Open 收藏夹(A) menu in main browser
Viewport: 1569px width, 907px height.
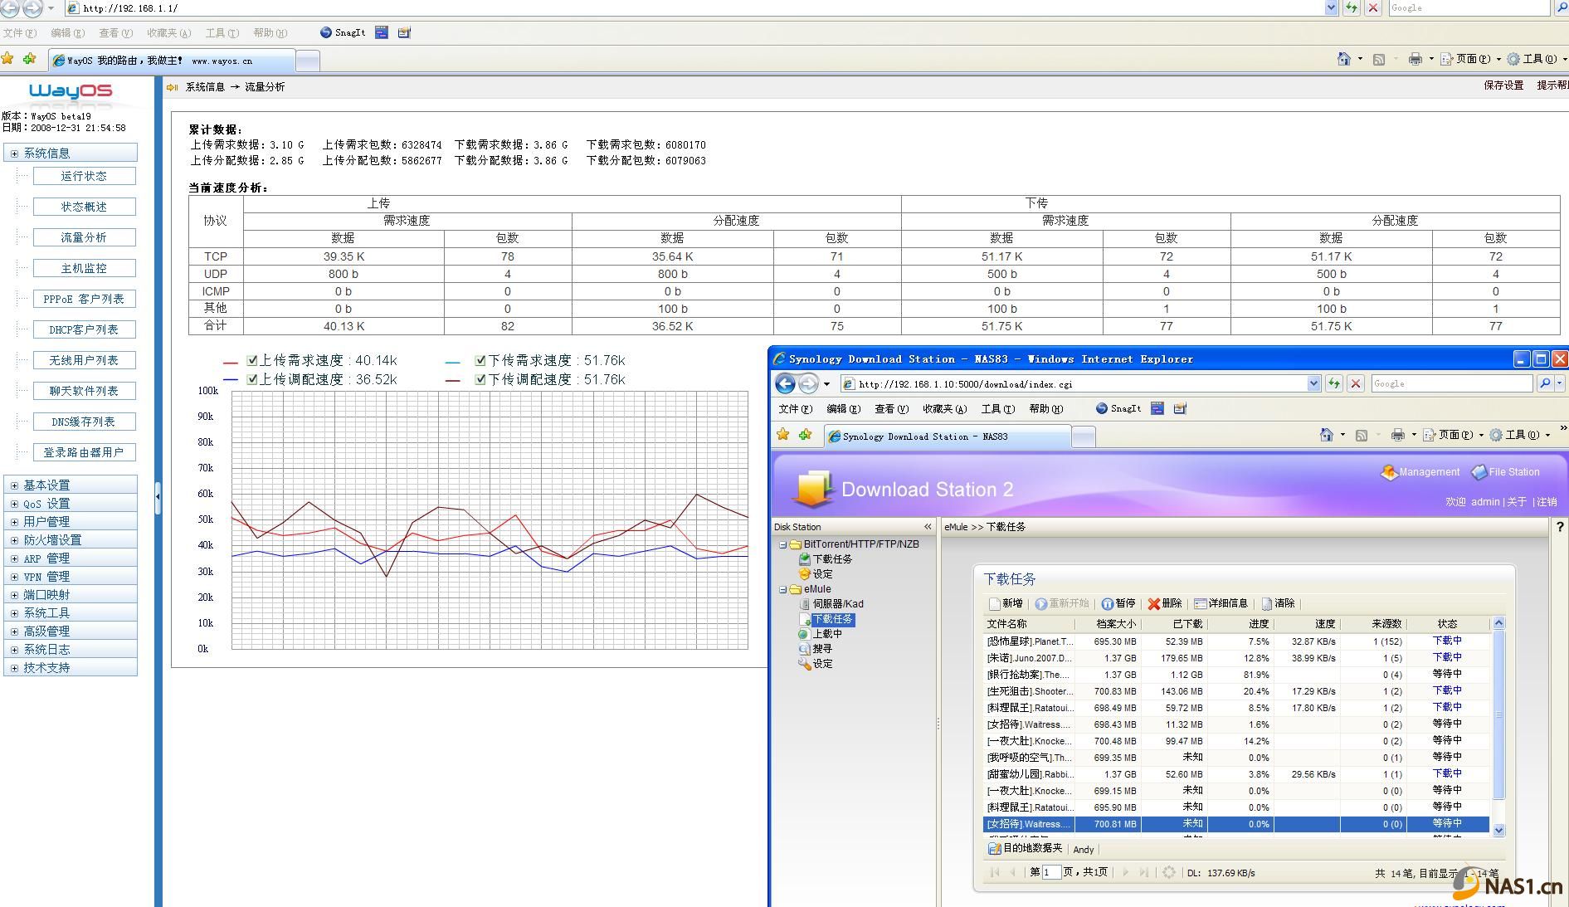[x=168, y=33]
